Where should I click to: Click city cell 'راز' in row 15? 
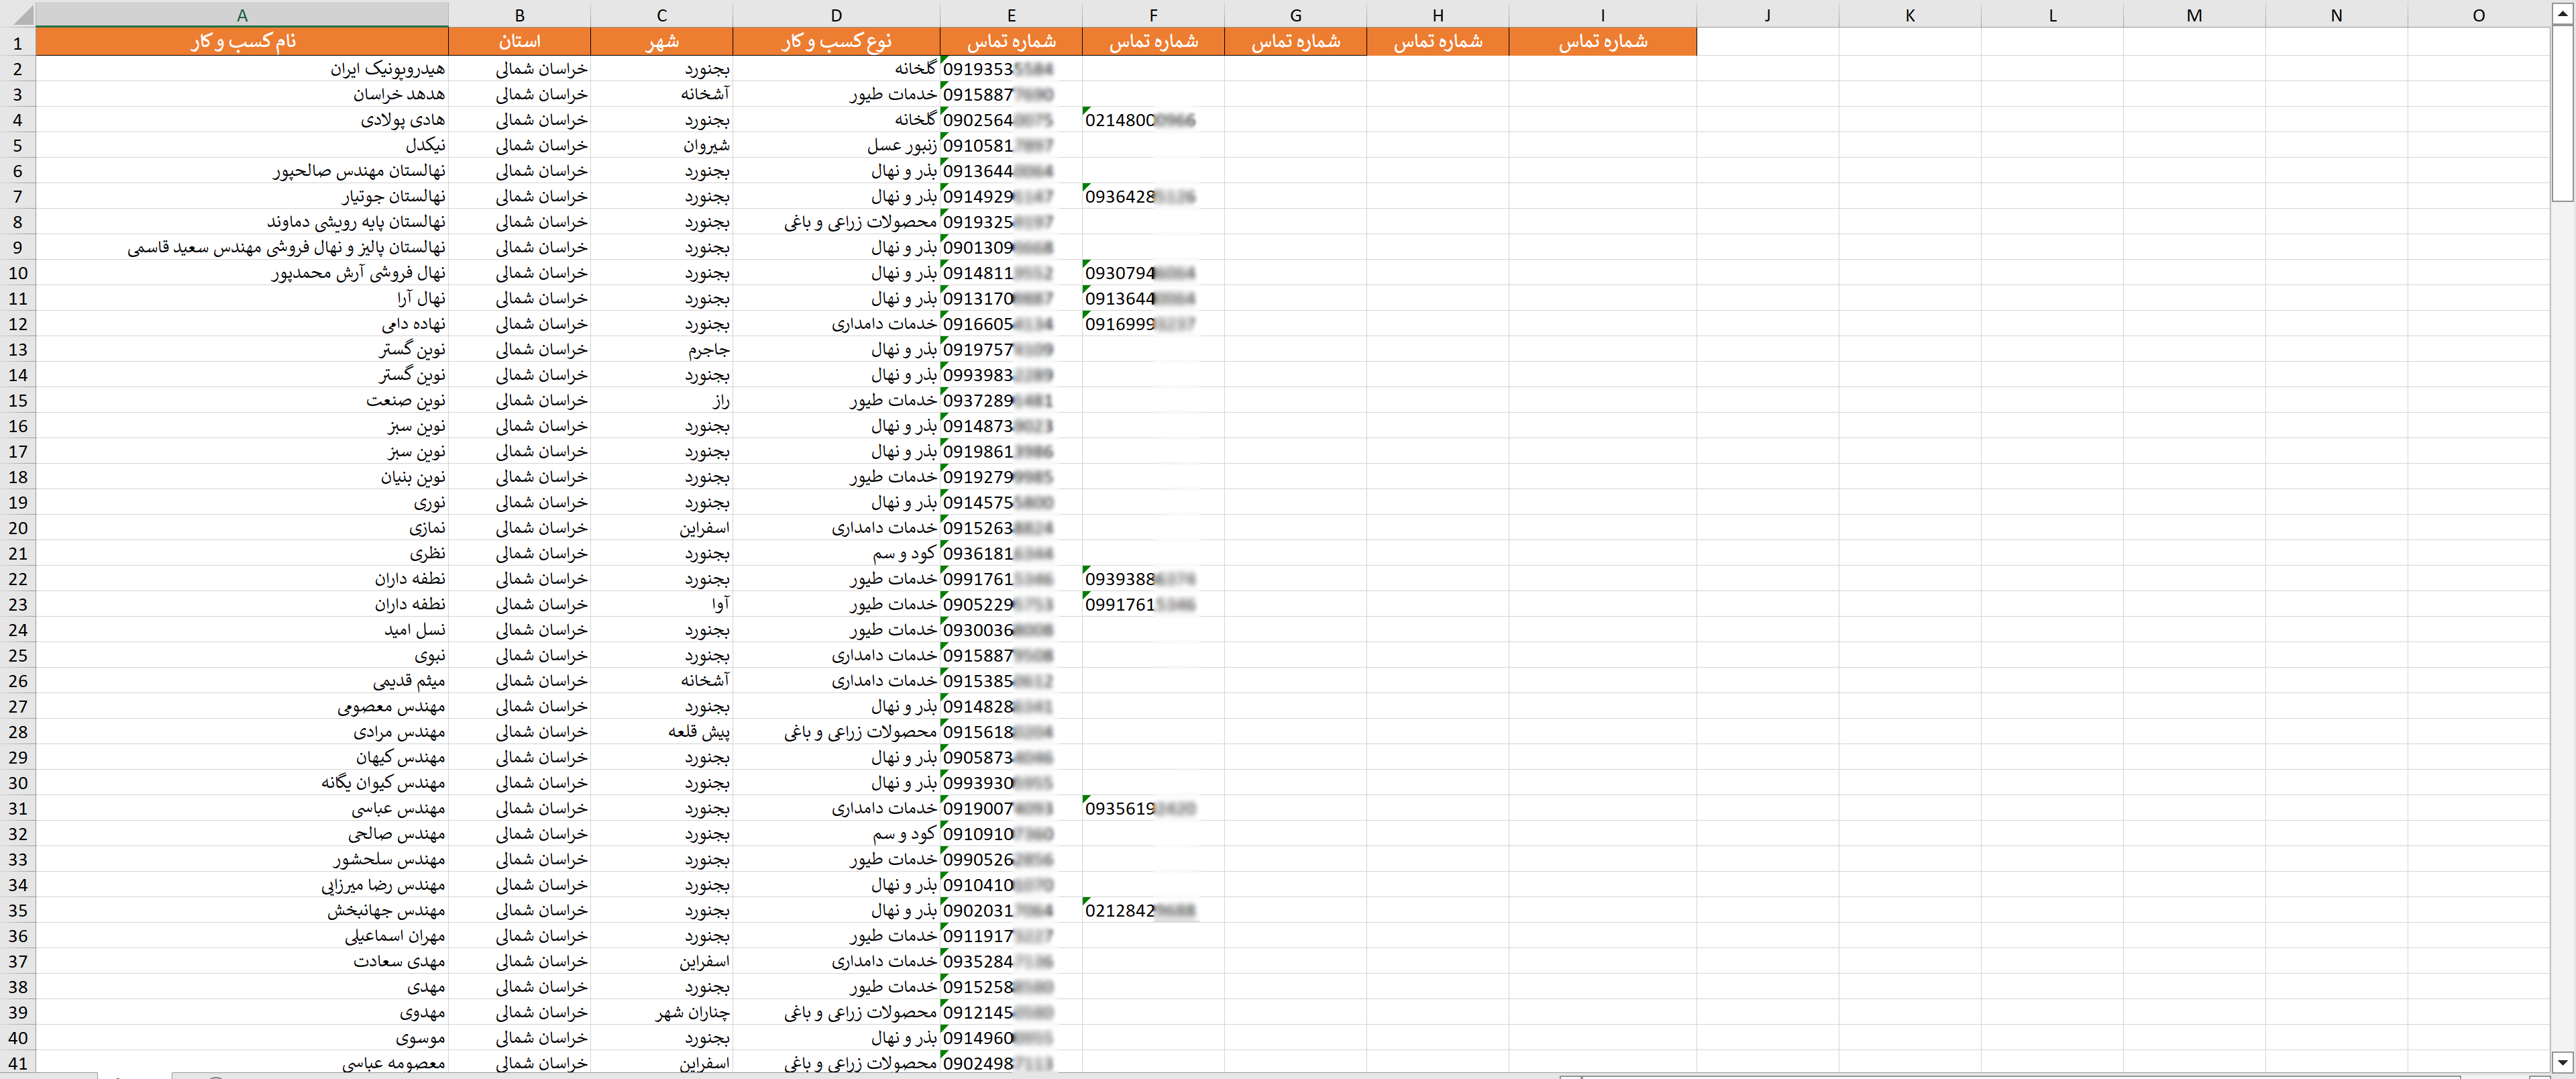click(x=661, y=400)
